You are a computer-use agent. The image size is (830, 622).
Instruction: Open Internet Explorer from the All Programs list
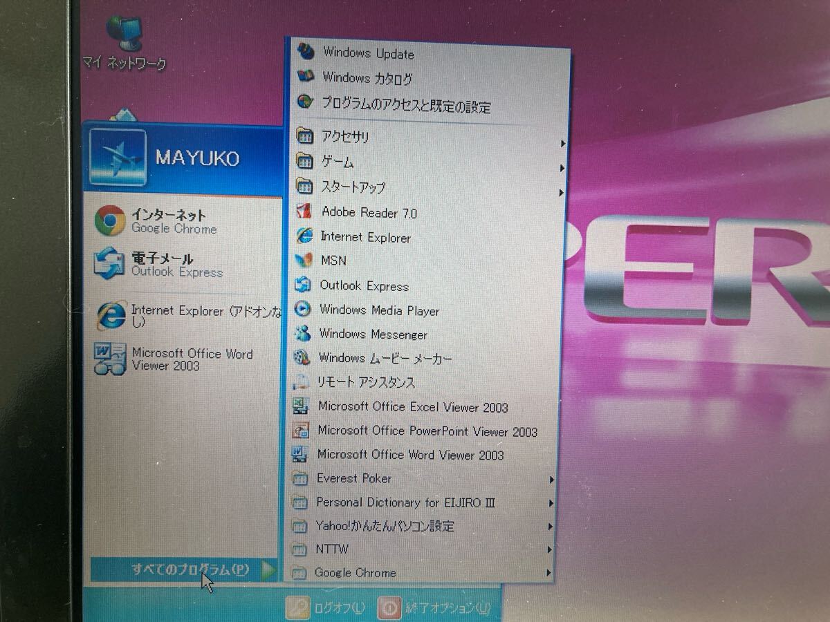pyautogui.click(x=426, y=236)
